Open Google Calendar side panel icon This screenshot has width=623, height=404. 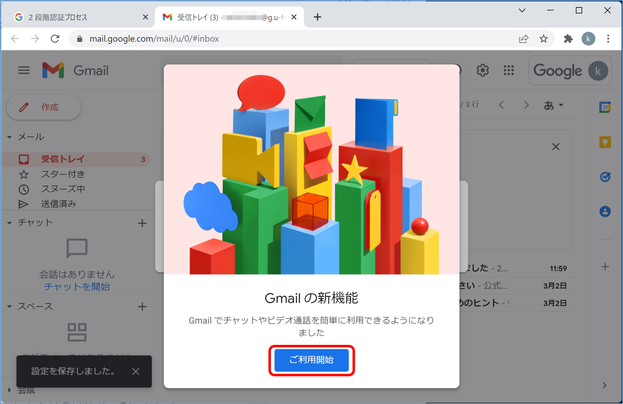[x=605, y=107]
